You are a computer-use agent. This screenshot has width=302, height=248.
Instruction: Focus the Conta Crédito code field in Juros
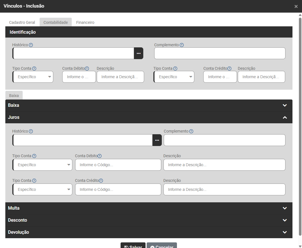point(118,189)
